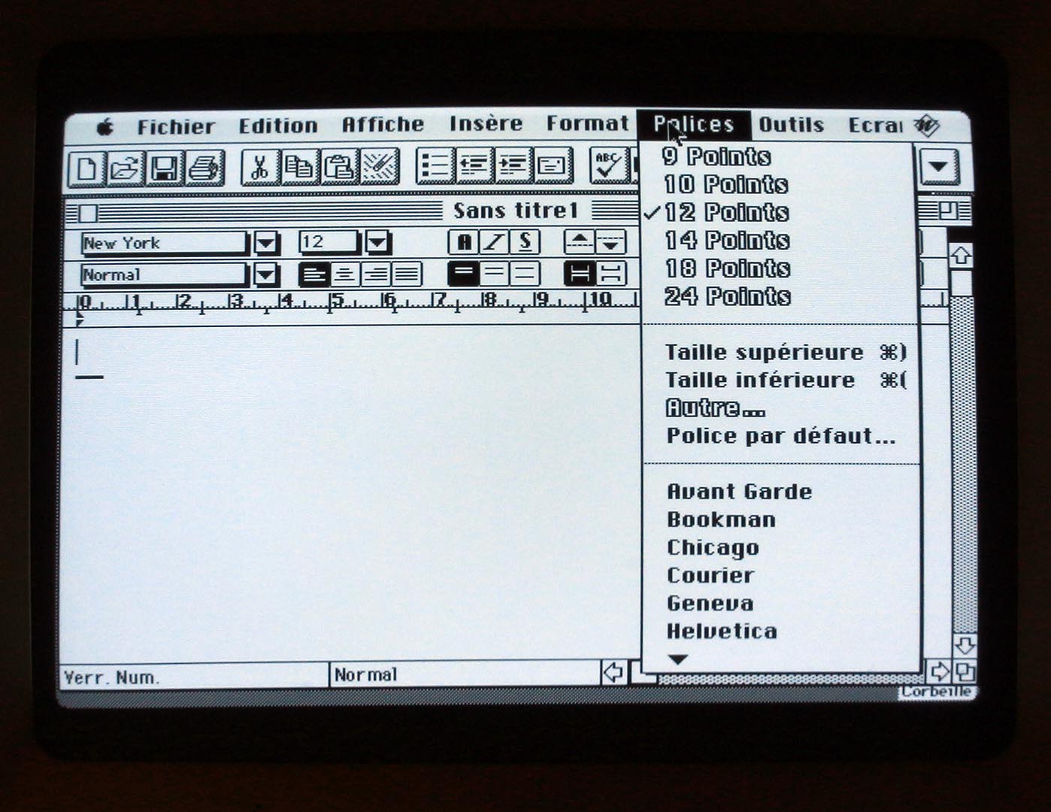Open the Normal style dropdown arrow

click(x=265, y=275)
